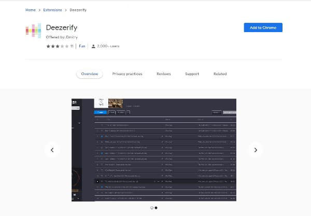Viewport: 311px width, 216px height.
Task: Click the Deezerify extension logo icon
Action: pyautogui.click(x=33, y=31)
